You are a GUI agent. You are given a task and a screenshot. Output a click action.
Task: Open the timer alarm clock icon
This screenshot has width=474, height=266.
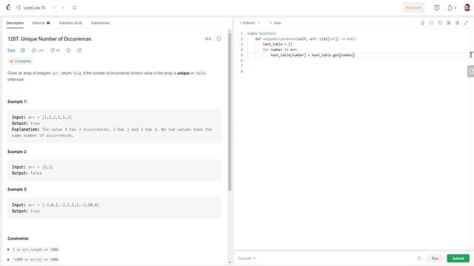coord(436,8)
